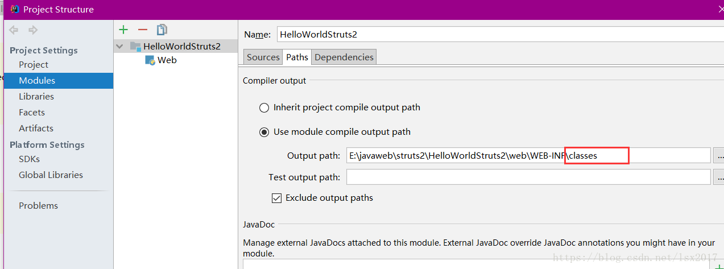Viewport: 724px width, 269px height.
Task: Go forward with the right arrow icon
Action: pos(33,30)
